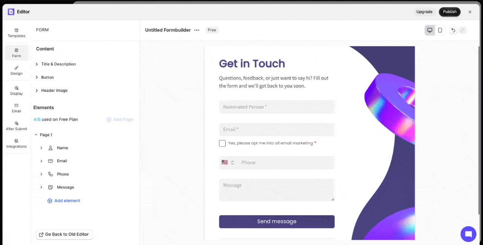Collapse the Page 1 tree

[x=36, y=135]
